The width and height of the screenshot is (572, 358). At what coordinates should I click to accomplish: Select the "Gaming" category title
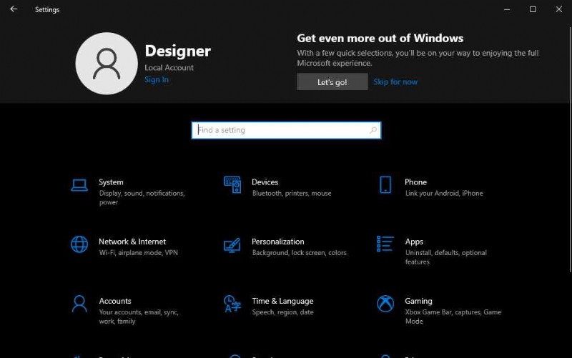[x=418, y=301]
